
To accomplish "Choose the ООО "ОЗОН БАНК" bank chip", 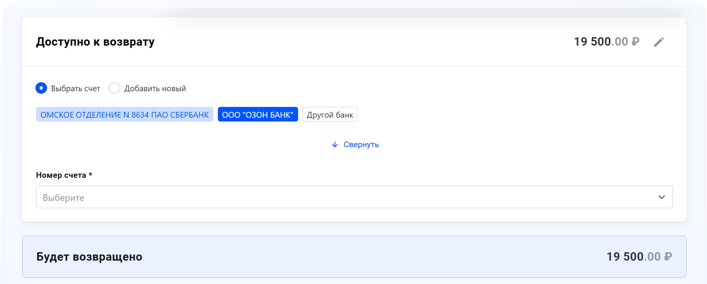I will [x=258, y=115].
